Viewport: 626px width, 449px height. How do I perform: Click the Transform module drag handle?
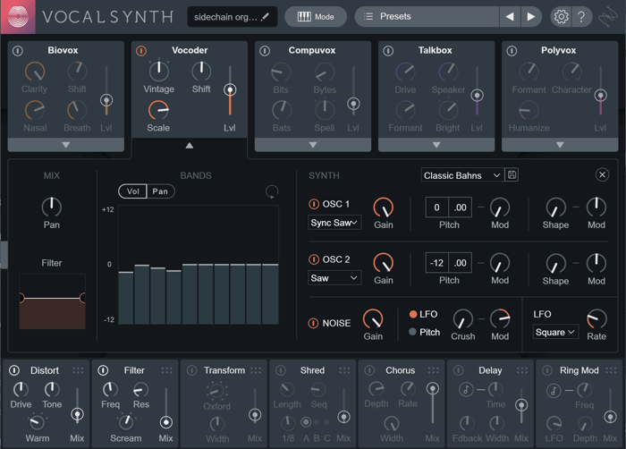click(x=256, y=370)
